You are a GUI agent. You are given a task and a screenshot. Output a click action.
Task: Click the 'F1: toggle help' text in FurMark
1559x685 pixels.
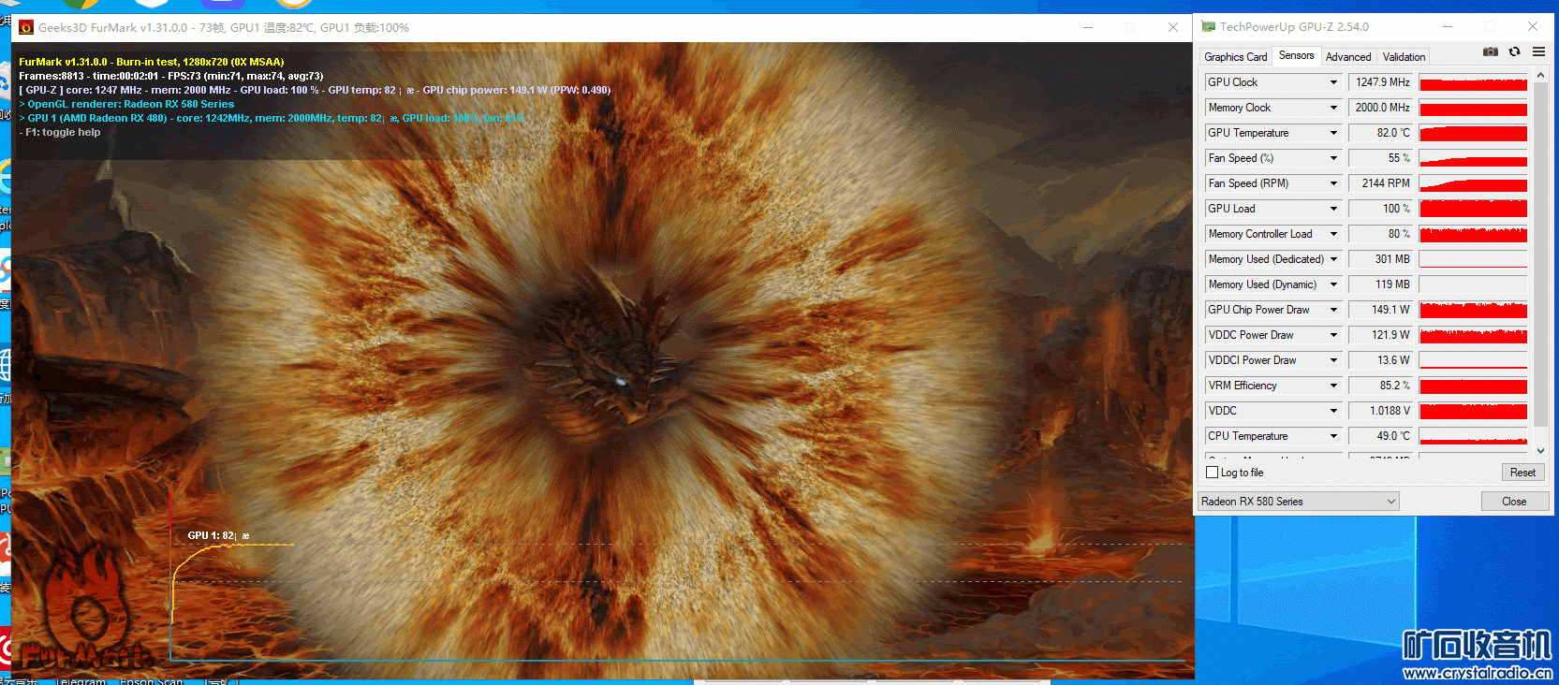point(63,133)
